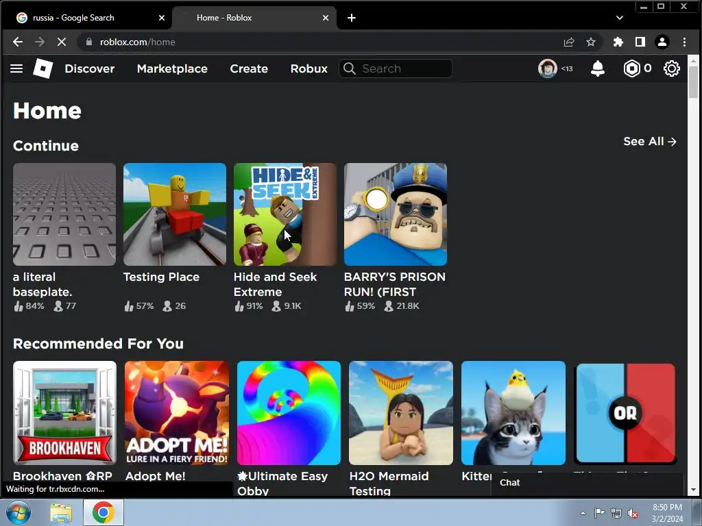Click the Roblox logo icon
The height and width of the screenshot is (526, 702).
click(43, 68)
